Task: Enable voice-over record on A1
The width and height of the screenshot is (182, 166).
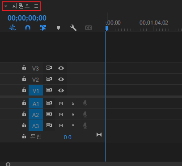Action: tap(85, 103)
